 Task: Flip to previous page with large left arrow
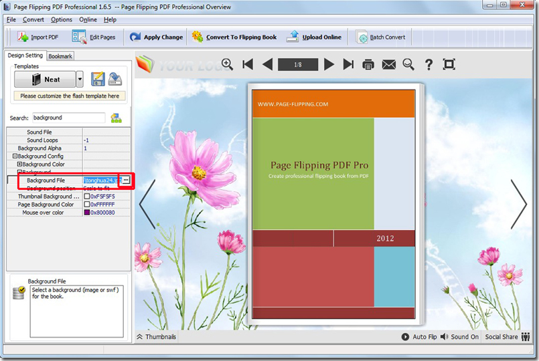coord(147,204)
